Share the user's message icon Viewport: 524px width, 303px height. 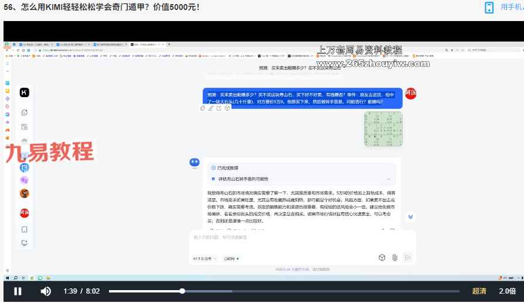tap(219, 108)
